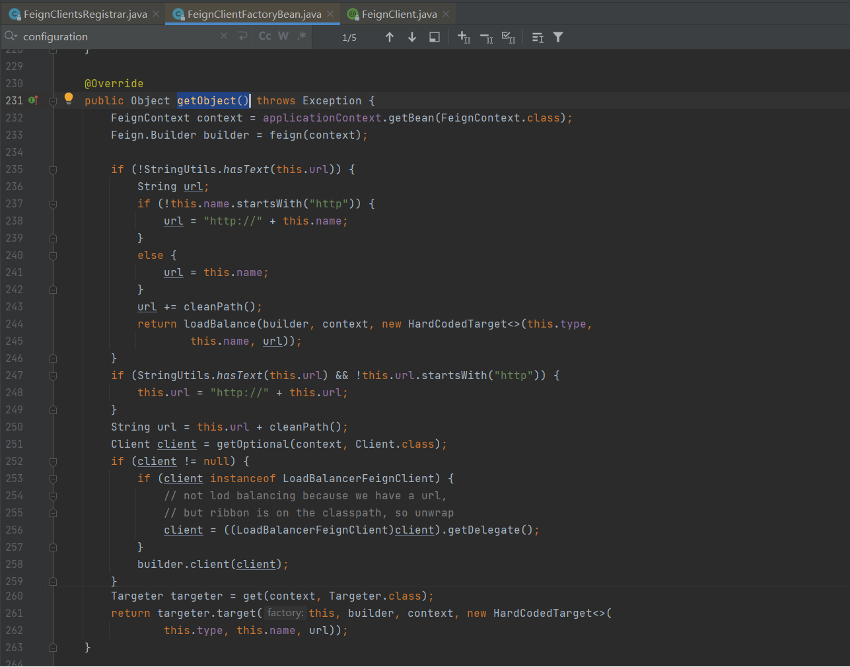This screenshot has width=850, height=667.
Task: Click 'builder.client' on line 258
Action: coord(184,564)
